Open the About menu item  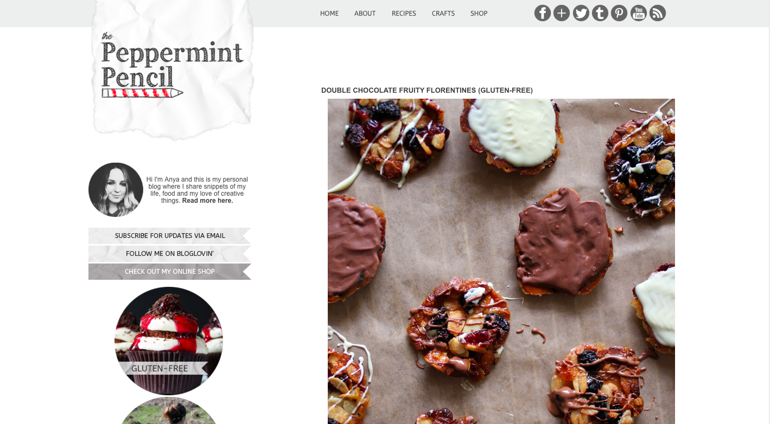coord(365,14)
